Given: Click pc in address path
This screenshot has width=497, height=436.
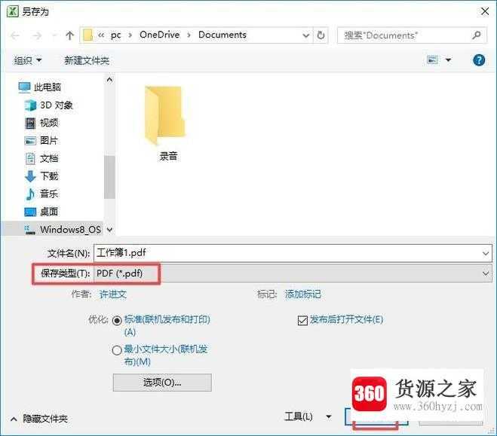Looking at the screenshot, I should (x=115, y=35).
